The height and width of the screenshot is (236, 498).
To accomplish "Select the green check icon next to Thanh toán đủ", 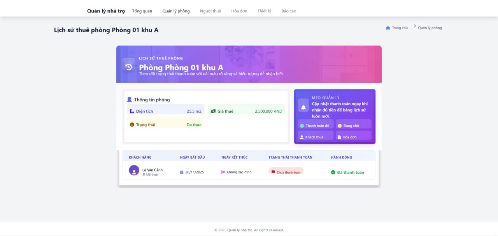I will pyautogui.click(x=302, y=125).
